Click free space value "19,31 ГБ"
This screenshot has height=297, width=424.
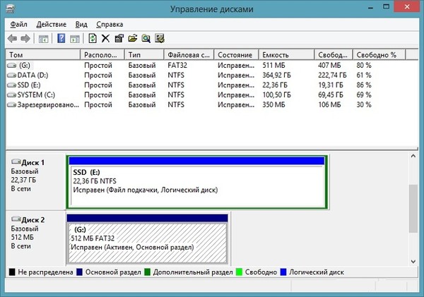[331, 85]
